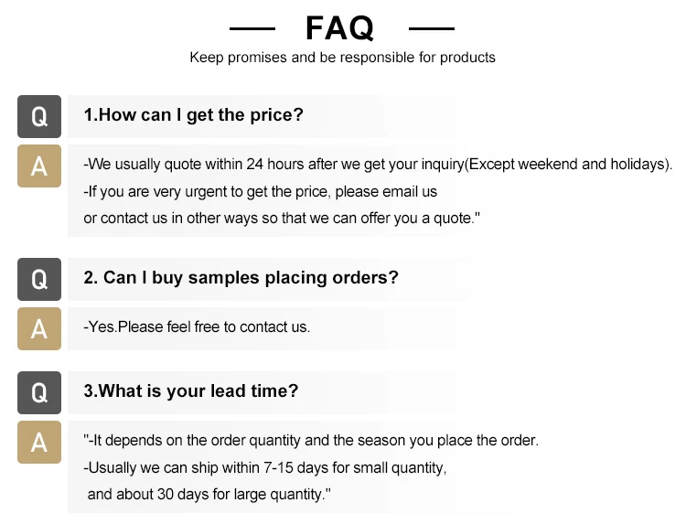Click the 'please email us' answer line

point(260,192)
